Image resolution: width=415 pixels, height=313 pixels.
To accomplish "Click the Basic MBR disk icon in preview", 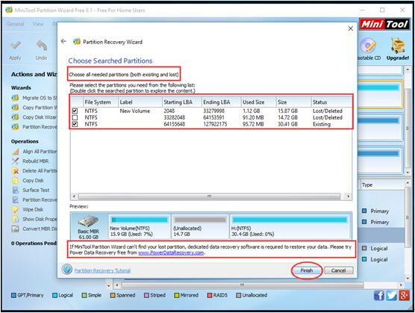I will (x=88, y=221).
